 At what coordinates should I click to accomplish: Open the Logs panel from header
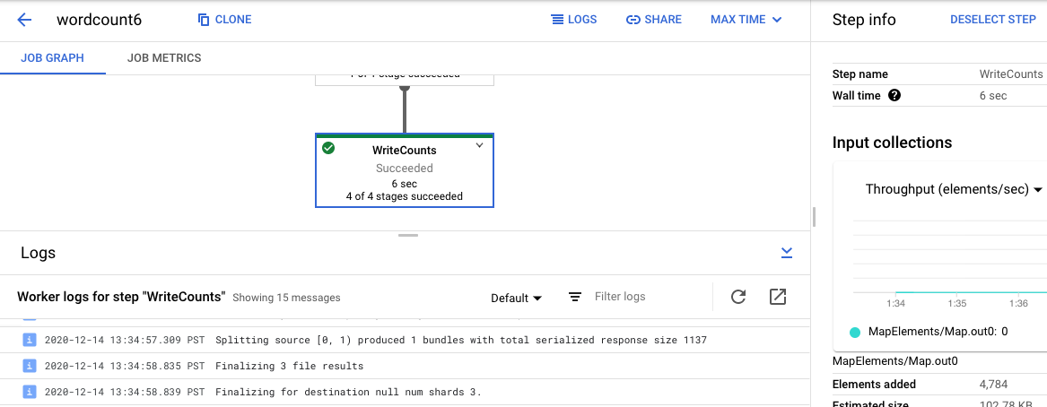[573, 20]
